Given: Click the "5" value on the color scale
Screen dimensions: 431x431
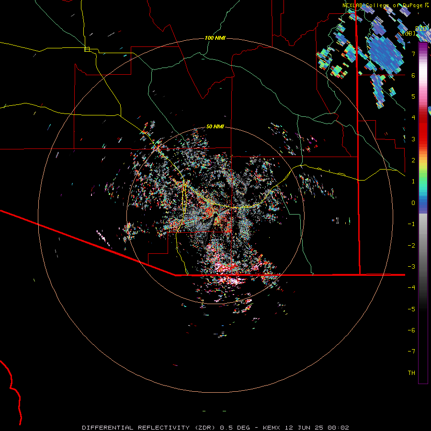Looking at the screenshot, I should 413,96.
